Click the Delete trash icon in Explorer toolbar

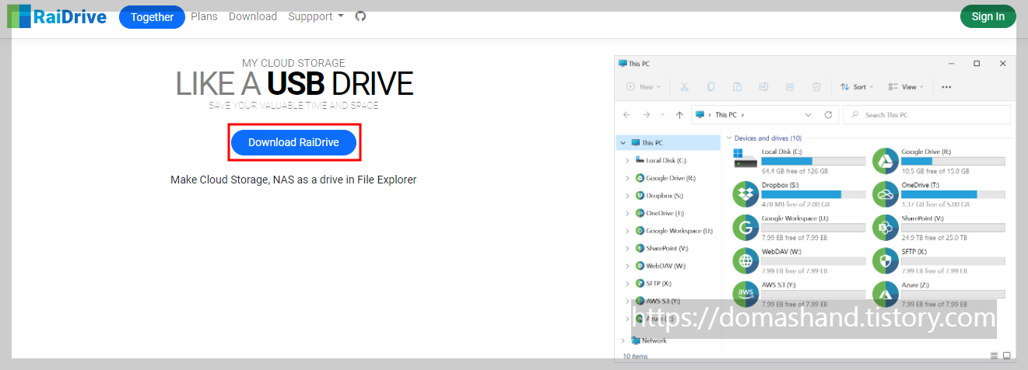(816, 87)
